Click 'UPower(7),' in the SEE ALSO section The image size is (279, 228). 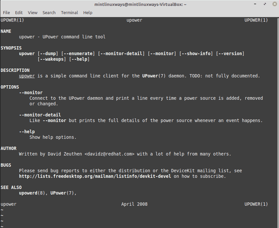click(64, 193)
